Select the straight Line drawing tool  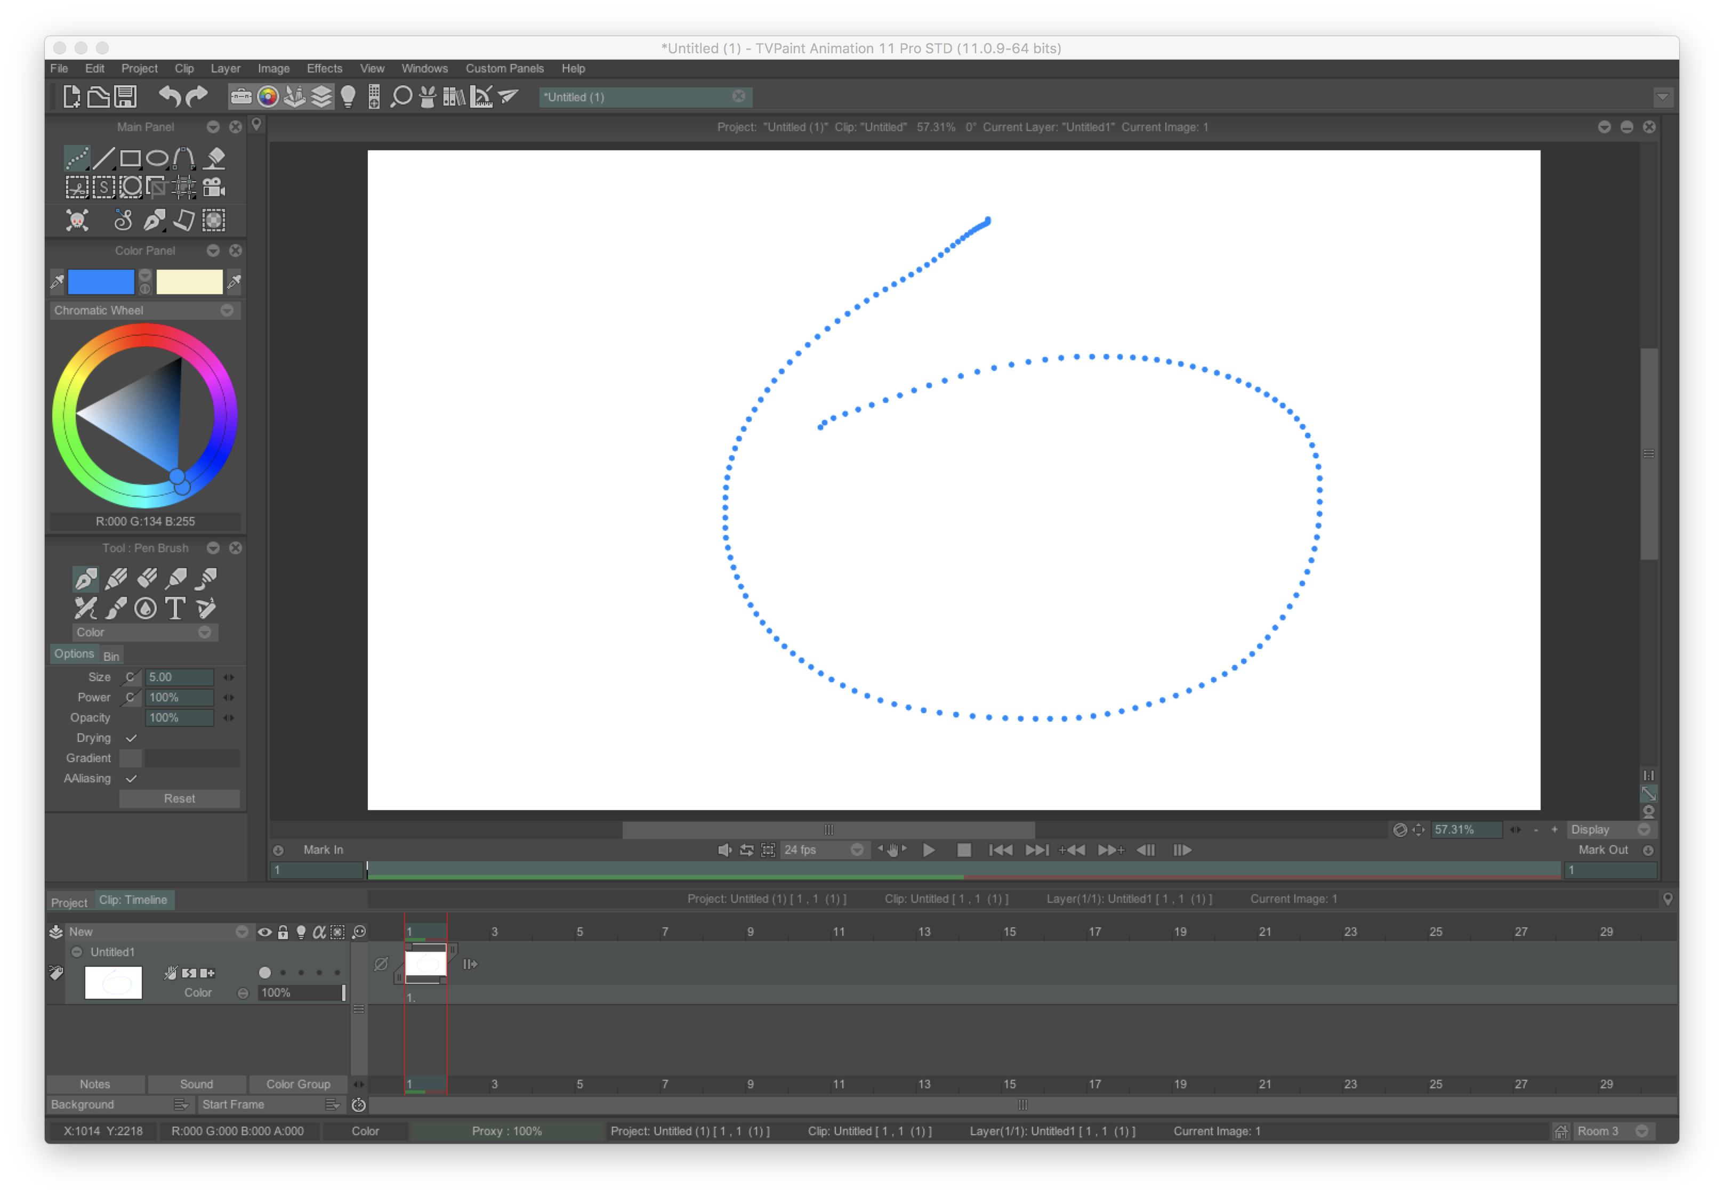[103, 158]
